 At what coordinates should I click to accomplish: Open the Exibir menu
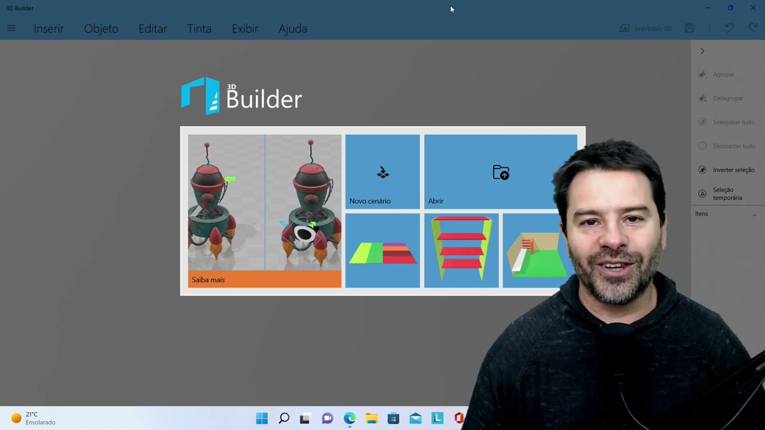tap(245, 29)
